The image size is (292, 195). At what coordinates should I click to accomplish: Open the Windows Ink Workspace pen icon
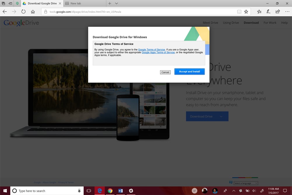[262, 191]
